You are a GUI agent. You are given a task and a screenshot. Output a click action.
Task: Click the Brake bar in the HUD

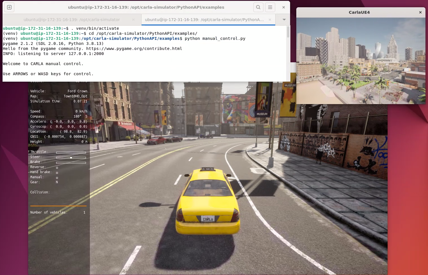click(x=71, y=163)
